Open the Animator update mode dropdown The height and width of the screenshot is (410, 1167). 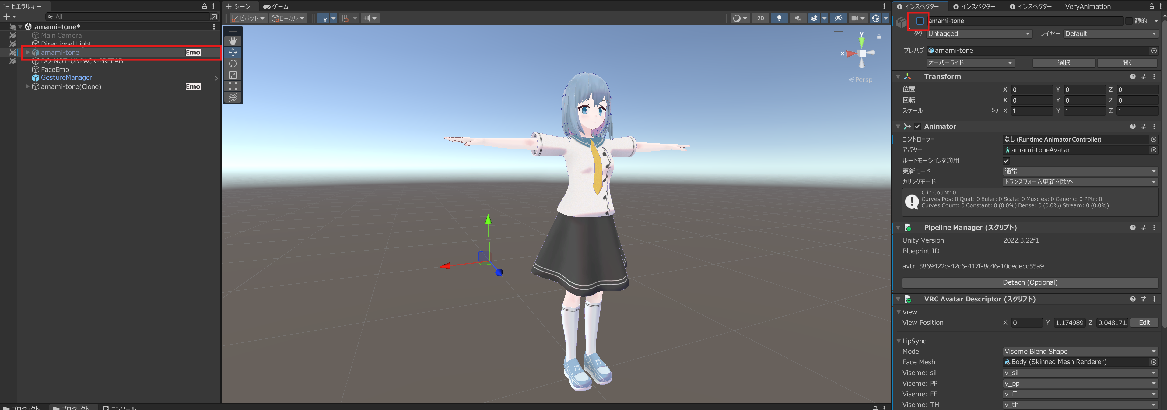(x=1081, y=171)
